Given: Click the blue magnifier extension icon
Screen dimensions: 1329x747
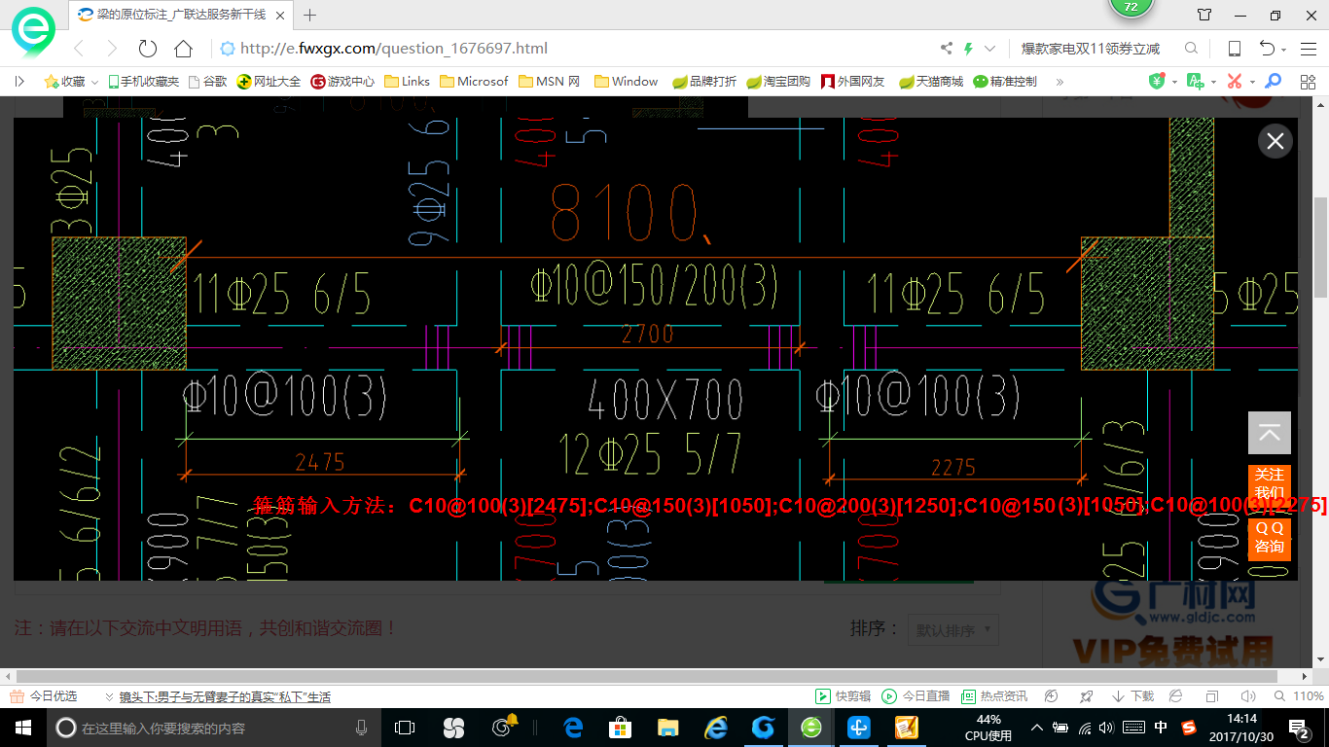Looking at the screenshot, I should [x=1273, y=82].
